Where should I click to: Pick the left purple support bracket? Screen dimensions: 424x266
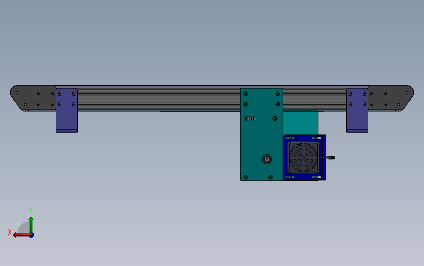click(x=67, y=111)
